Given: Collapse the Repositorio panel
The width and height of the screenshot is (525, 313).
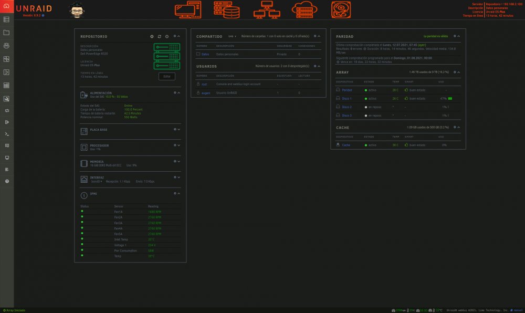Looking at the screenshot, I should [x=179, y=36].
